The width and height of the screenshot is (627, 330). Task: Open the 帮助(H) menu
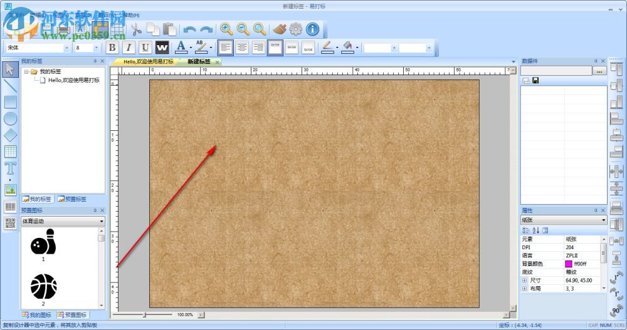131,15
